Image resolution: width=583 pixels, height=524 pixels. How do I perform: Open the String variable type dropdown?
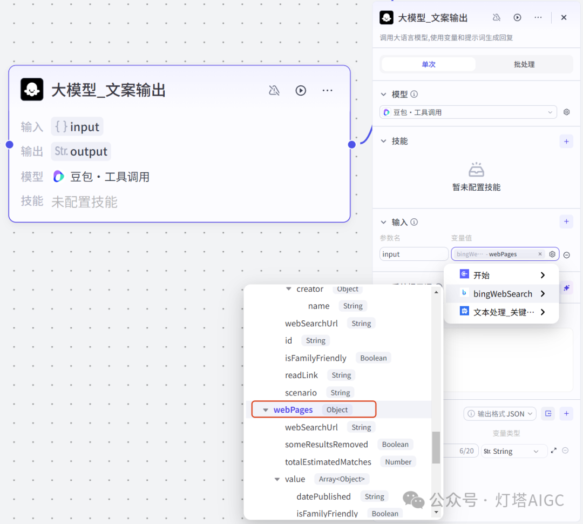(513, 451)
